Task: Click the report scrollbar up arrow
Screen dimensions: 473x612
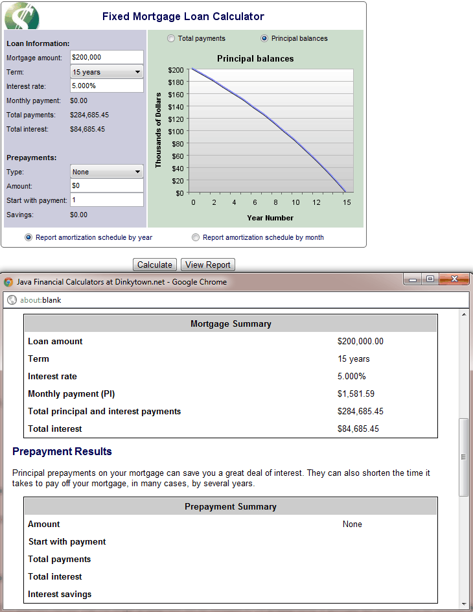Action: 464,314
